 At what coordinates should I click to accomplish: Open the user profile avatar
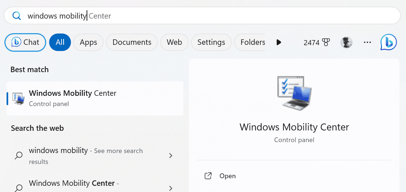[346, 42]
